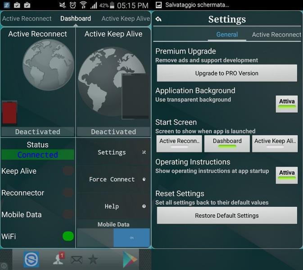The image size is (303, 270).
Task: Tap the question mark icon beside Help
Action: click(x=144, y=206)
